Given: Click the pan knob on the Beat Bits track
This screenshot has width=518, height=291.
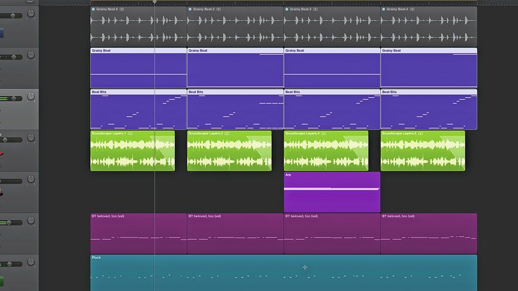Looking at the screenshot, I should (x=31, y=97).
